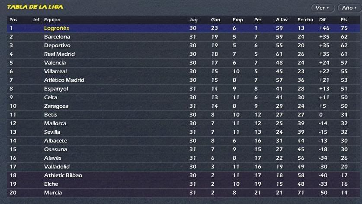Open the Año dropdown menu
362x204 pixels.
tap(349, 8)
